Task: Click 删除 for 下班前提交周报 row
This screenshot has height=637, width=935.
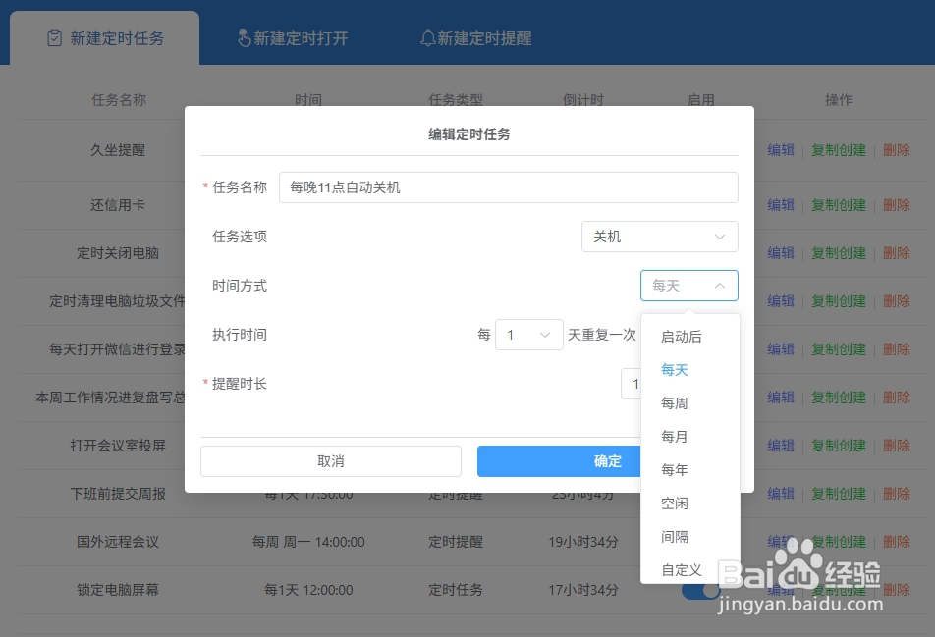Action: point(897,494)
